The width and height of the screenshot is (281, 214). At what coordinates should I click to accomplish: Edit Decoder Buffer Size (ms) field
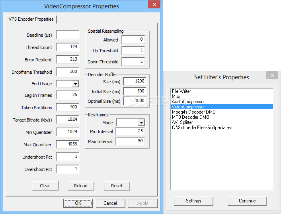[135, 81]
